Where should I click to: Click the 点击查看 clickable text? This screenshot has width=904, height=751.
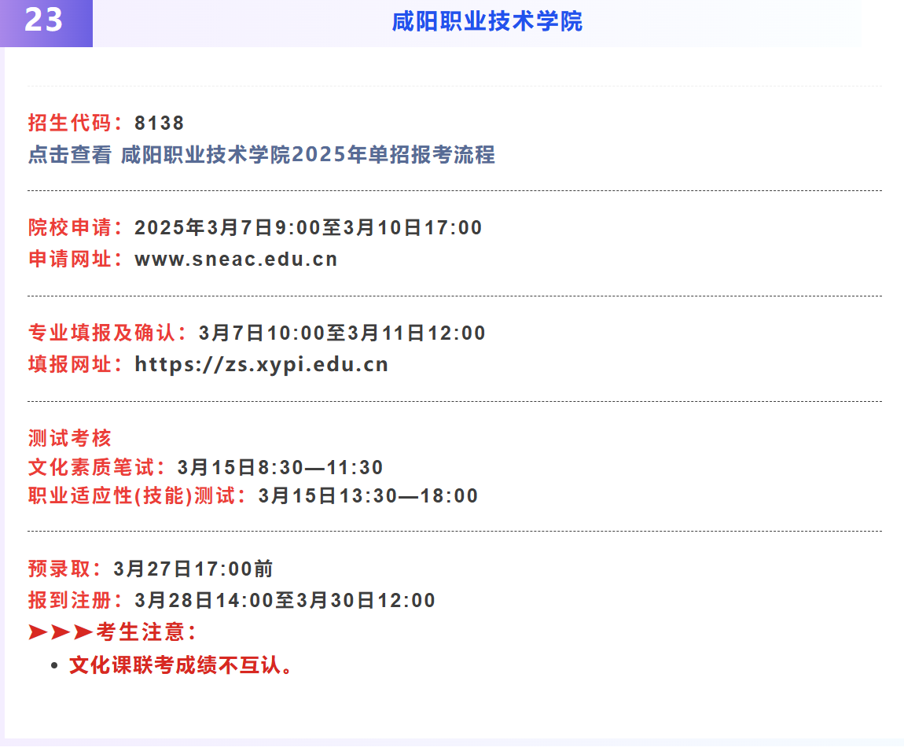(x=69, y=156)
